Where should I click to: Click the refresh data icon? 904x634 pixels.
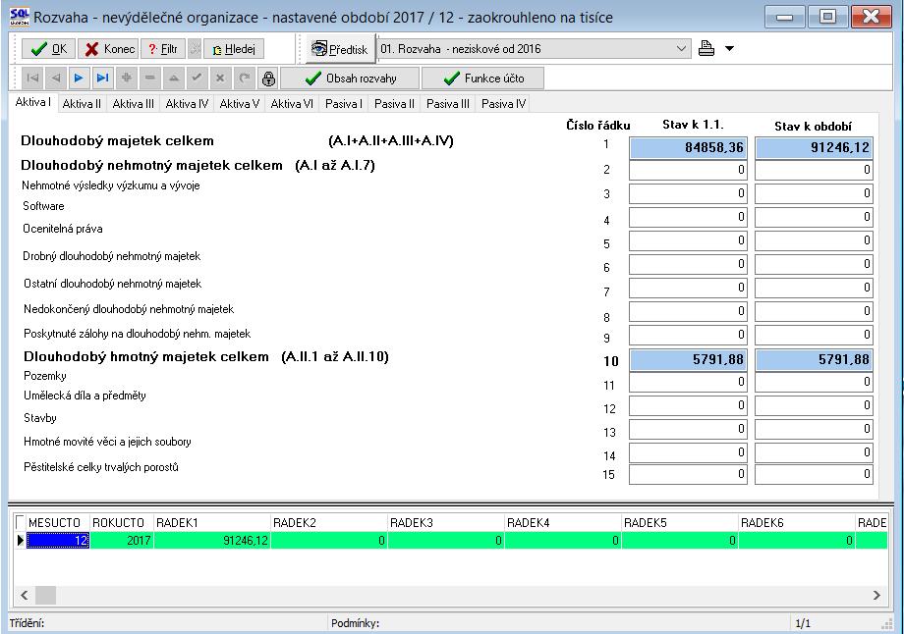[244, 79]
